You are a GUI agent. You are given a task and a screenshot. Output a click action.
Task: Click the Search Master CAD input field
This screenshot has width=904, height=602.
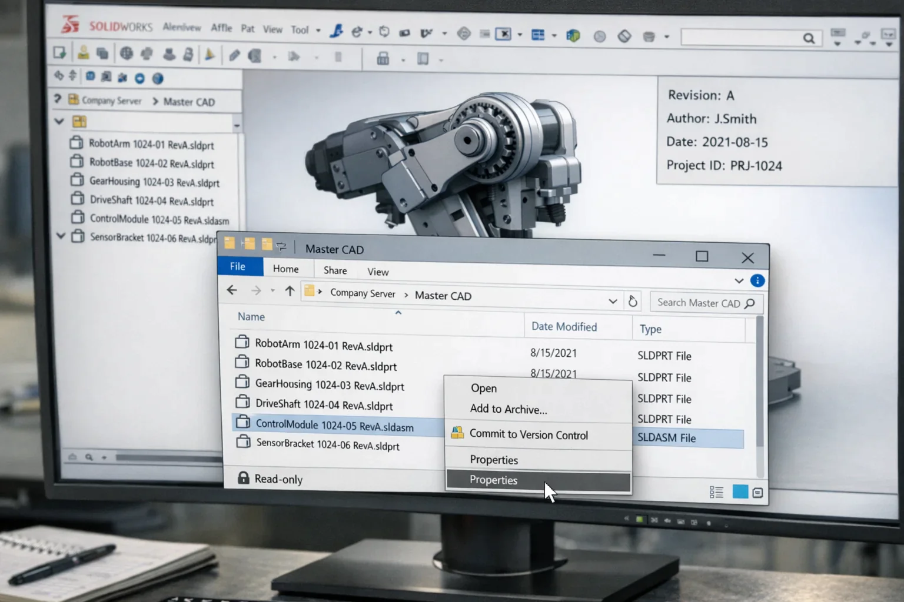tap(700, 303)
